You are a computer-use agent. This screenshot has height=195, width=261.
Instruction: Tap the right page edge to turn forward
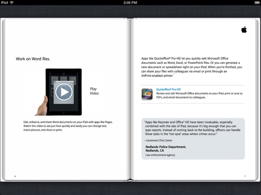pos(257,99)
